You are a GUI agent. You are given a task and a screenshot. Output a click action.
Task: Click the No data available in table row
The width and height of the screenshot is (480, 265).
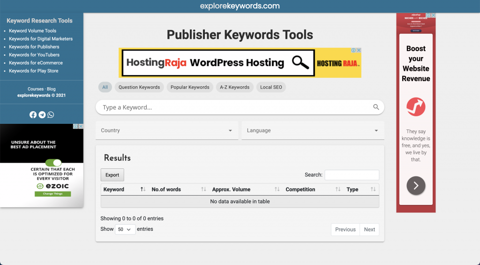[240, 201]
